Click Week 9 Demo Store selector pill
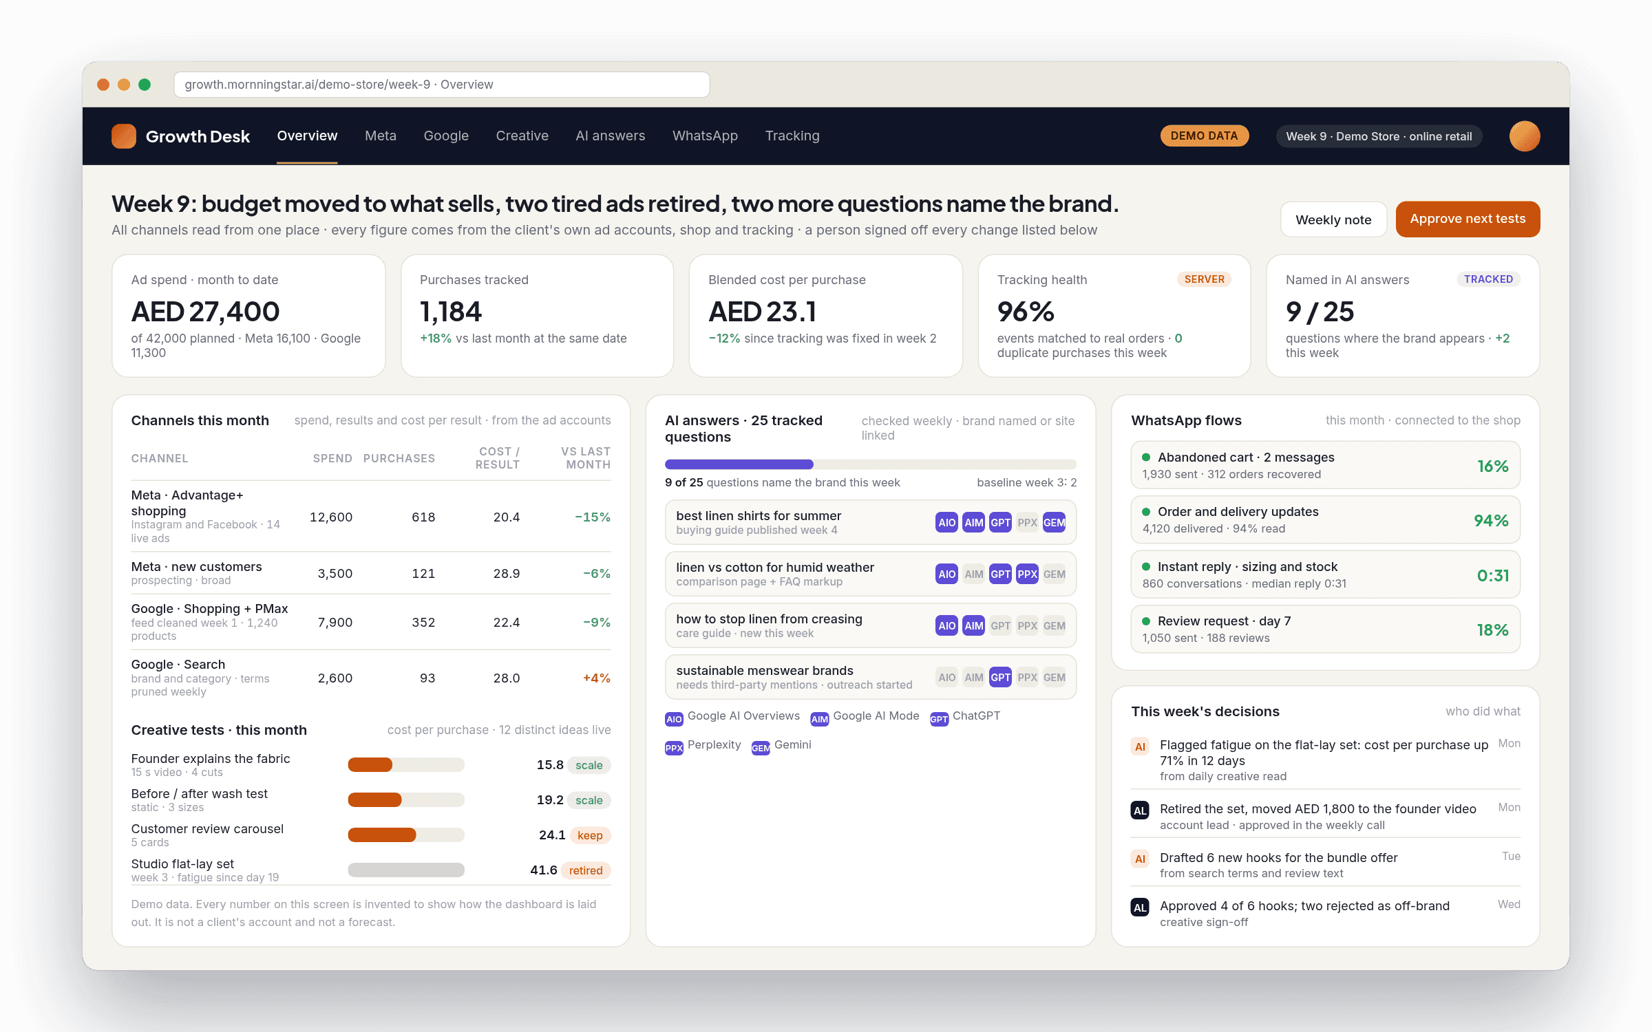This screenshot has width=1652, height=1032. point(1379,136)
